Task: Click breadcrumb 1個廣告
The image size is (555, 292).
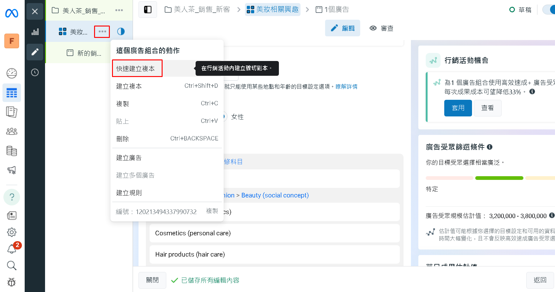Action: (x=332, y=10)
